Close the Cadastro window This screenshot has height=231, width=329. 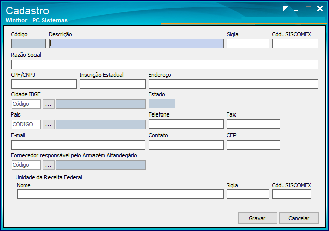click(x=320, y=9)
